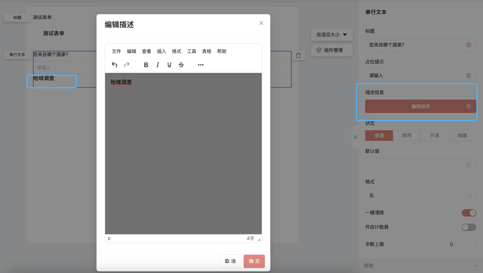Undo the last edit in the editor
483x273 pixels.
(114, 65)
